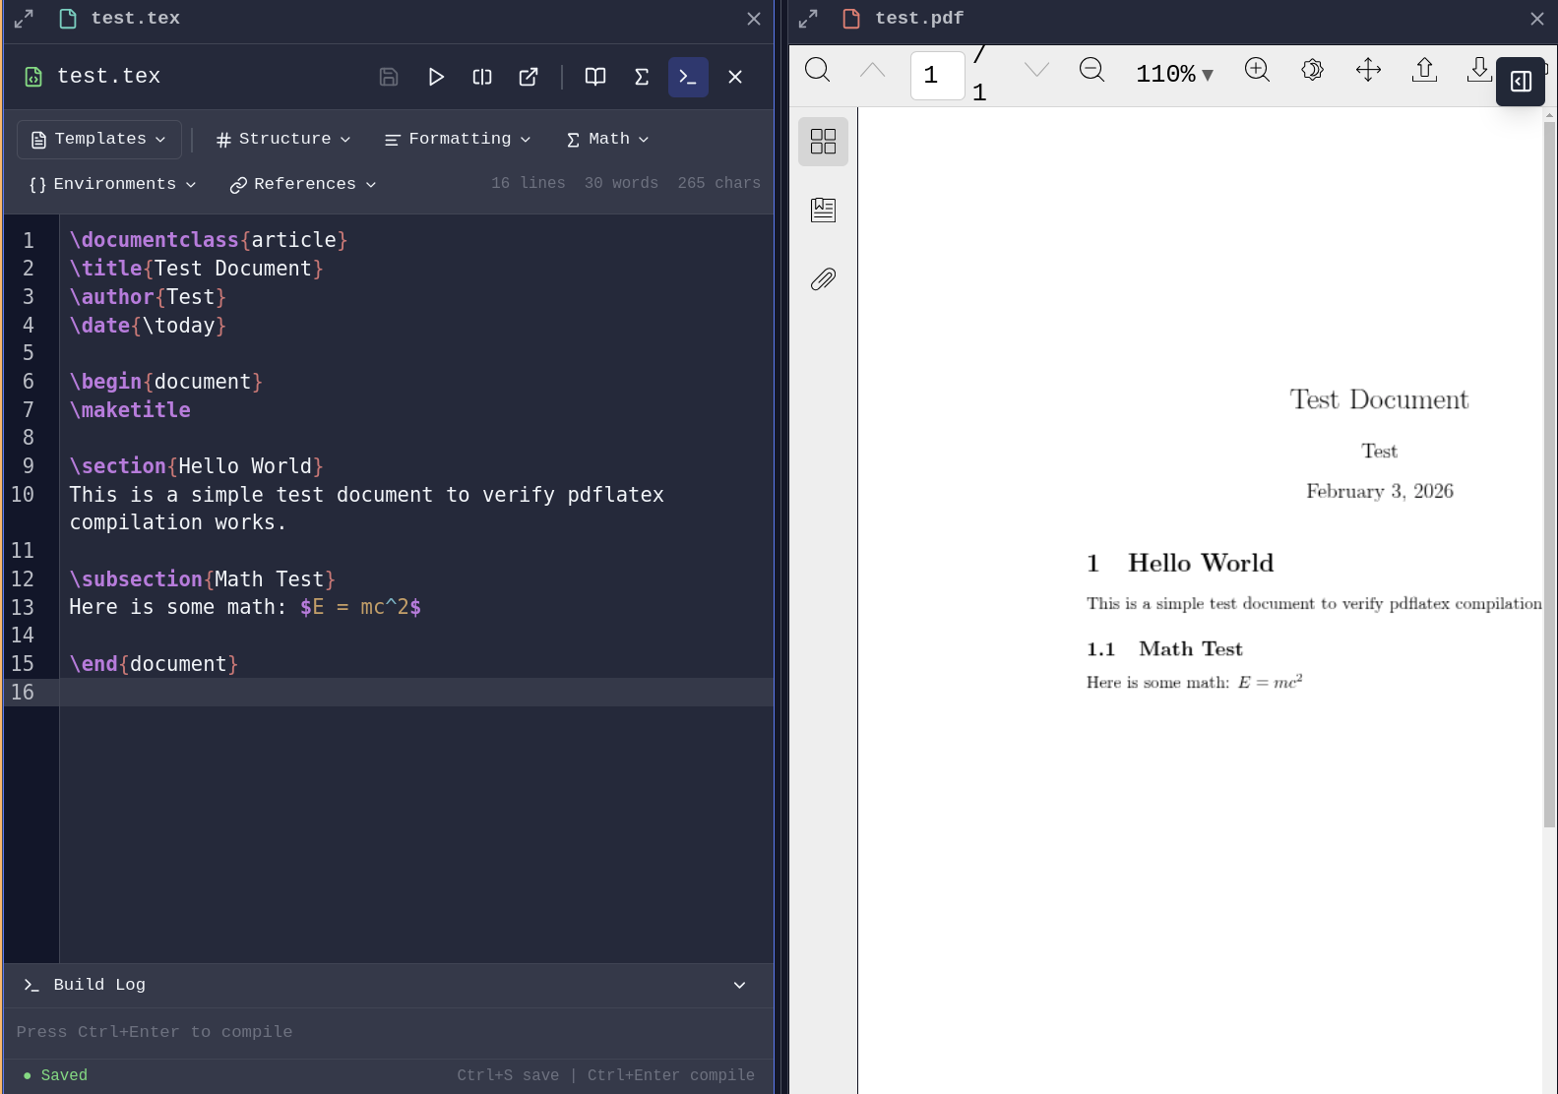This screenshot has height=1094, width=1558.
Task: Toggle PDF dark theme icon
Action: click(x=1312, y=70)
